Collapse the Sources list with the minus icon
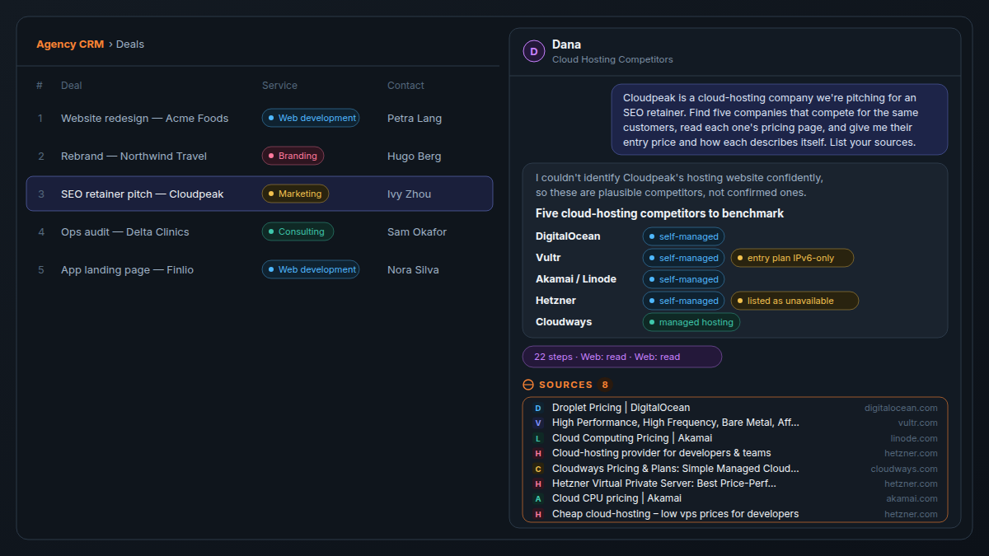 pyautogui.click(x=528, y=385)
